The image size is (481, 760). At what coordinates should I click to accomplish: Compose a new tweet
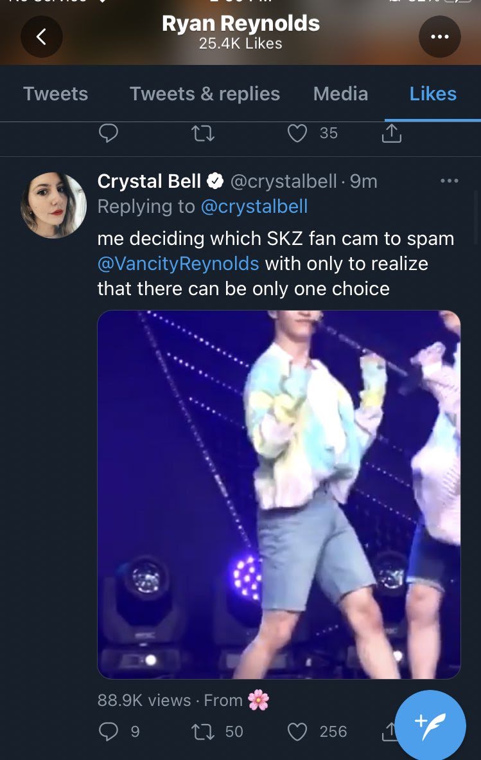(x=430, y=724)
